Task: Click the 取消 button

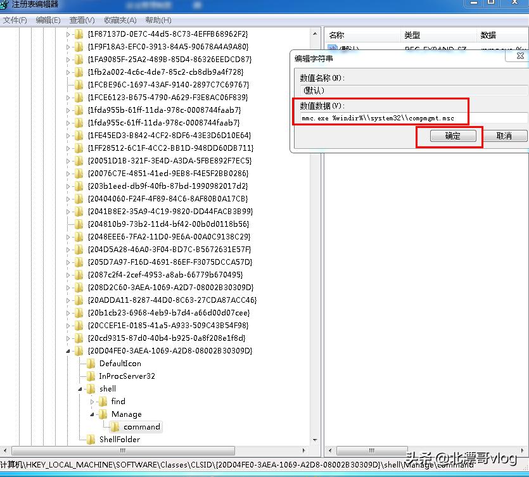Action: coord(505,136)
